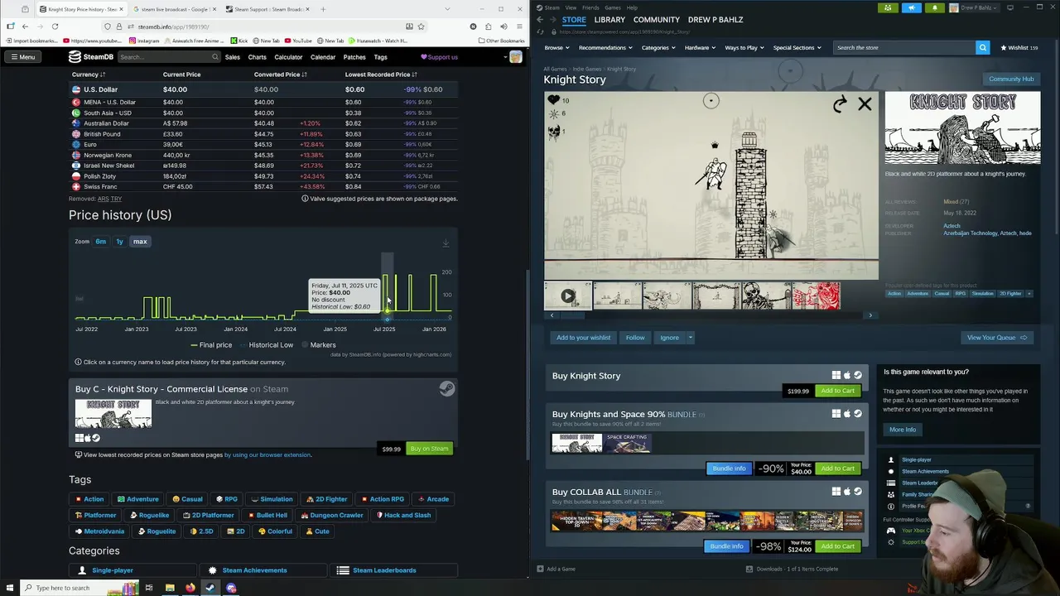Screen dimensions: 1060x596
Task: Sort by Converted Price column
Action: point(280,74)
